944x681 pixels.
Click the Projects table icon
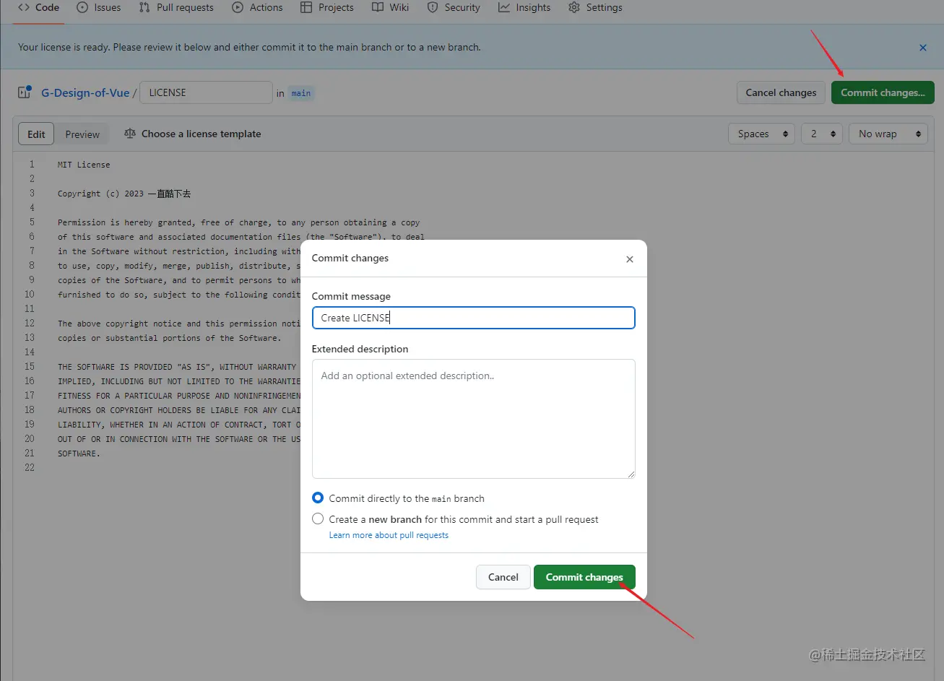(x=306, y=7)
